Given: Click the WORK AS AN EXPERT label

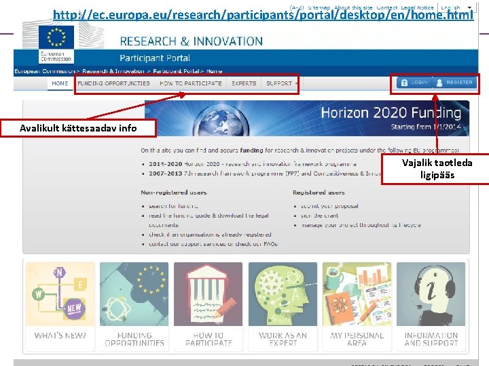Looking at the screenshot, I should tap(283, 340).
